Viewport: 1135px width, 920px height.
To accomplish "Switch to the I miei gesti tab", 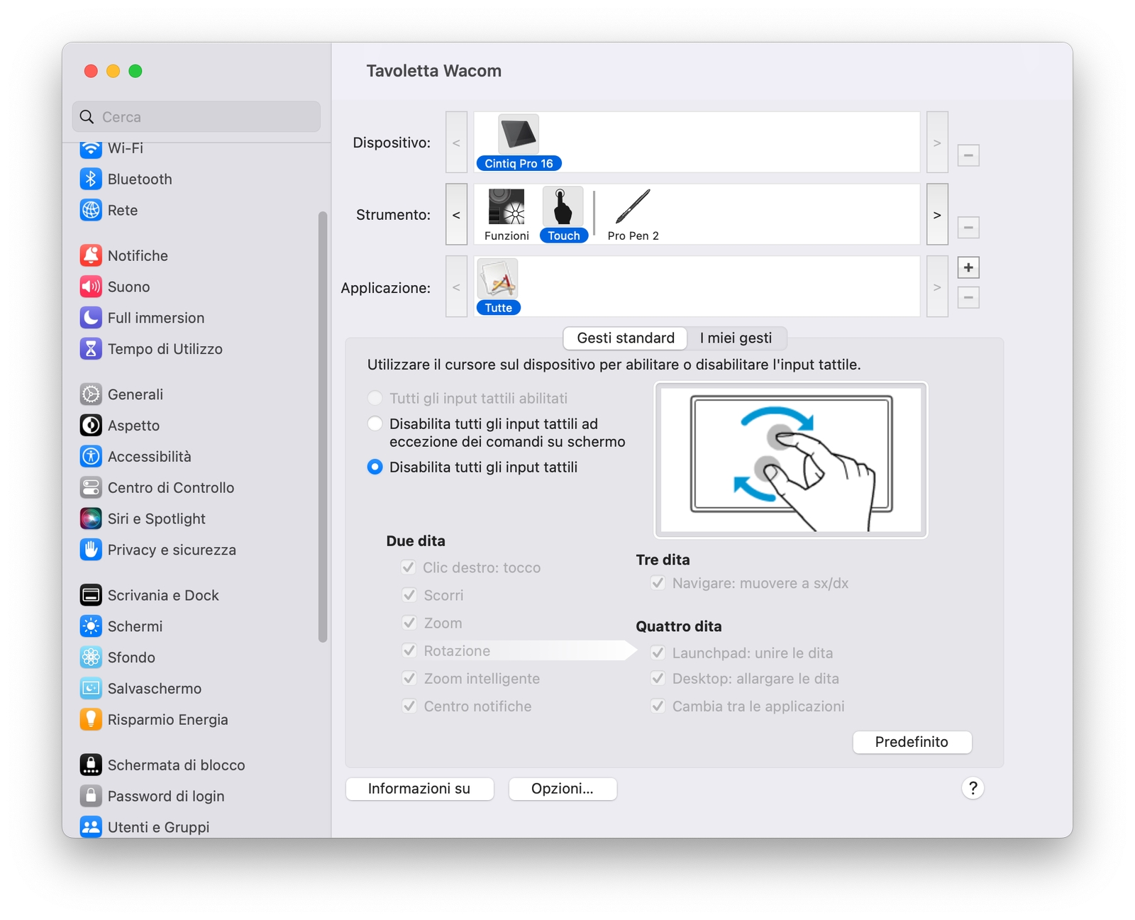I will [736, 338].
